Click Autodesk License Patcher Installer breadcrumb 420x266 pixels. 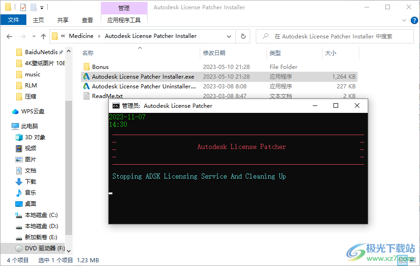tap(151, 36)
